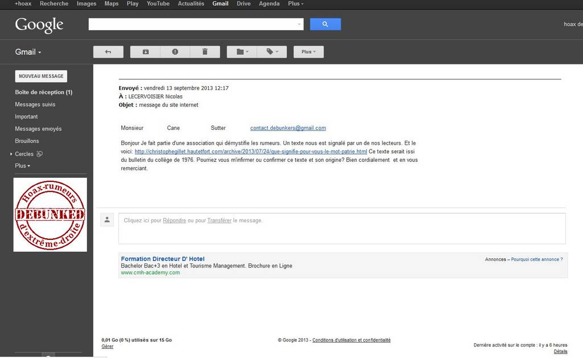The height and width of the screenshot is (358, 583).
Task: Visit the www.cmh-academy.com ad link
Action: click(x=150, y=272)
